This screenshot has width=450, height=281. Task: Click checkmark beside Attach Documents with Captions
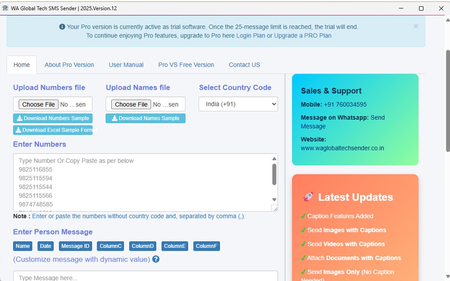(303, 258)
